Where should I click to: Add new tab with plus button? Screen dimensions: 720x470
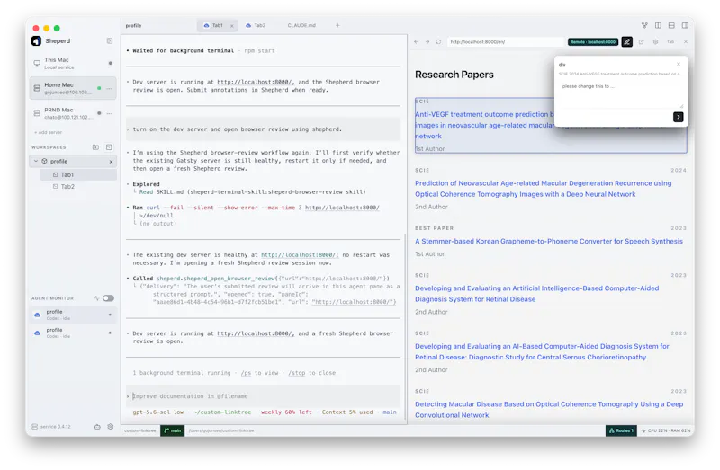[338, 26]
